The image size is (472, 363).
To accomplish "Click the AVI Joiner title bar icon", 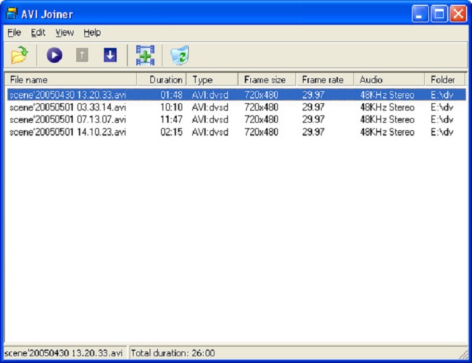I will click(11, 13).
